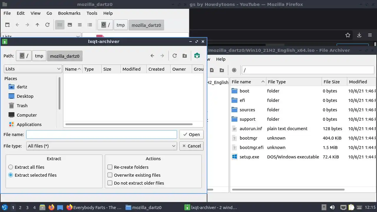Click add files icon in File Archiver
The height and width of the screenshot is (212, 377).
point(212,70)
